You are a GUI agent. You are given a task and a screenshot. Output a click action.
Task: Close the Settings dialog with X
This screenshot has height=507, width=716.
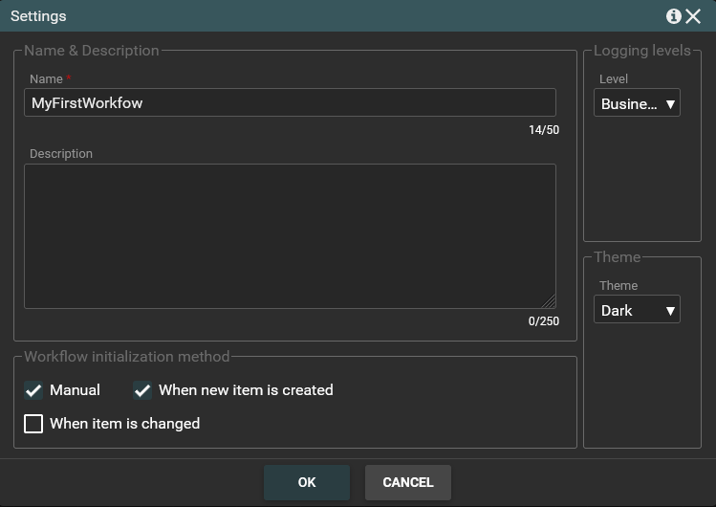point(694,16)
